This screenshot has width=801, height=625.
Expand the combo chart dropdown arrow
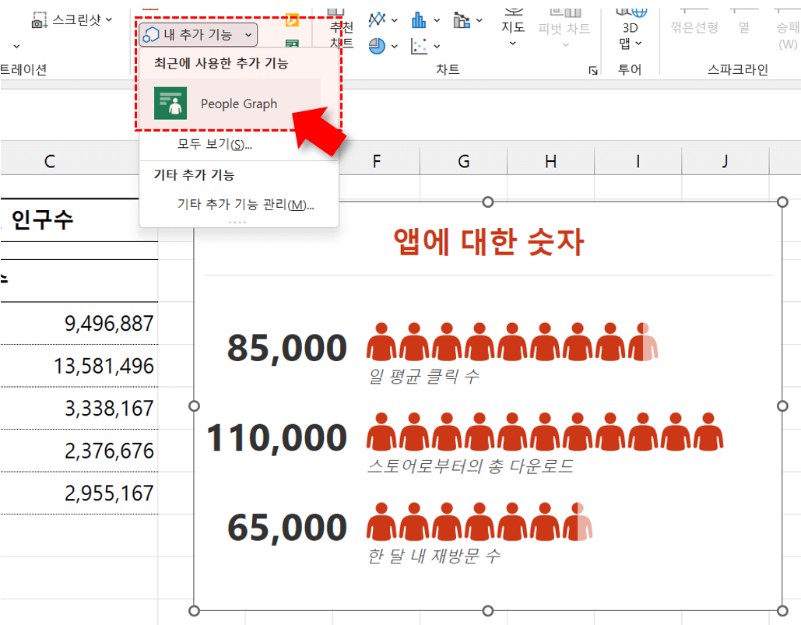coord(480,20)
